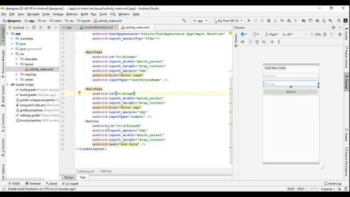Expand the mipmap folder

click(x=17, y=74)
